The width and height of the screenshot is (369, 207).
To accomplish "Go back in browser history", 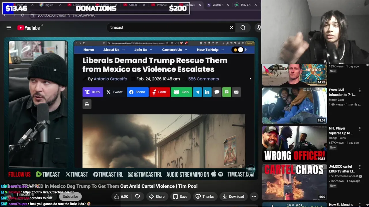I will pyautogui.click(x=5, y=15).
